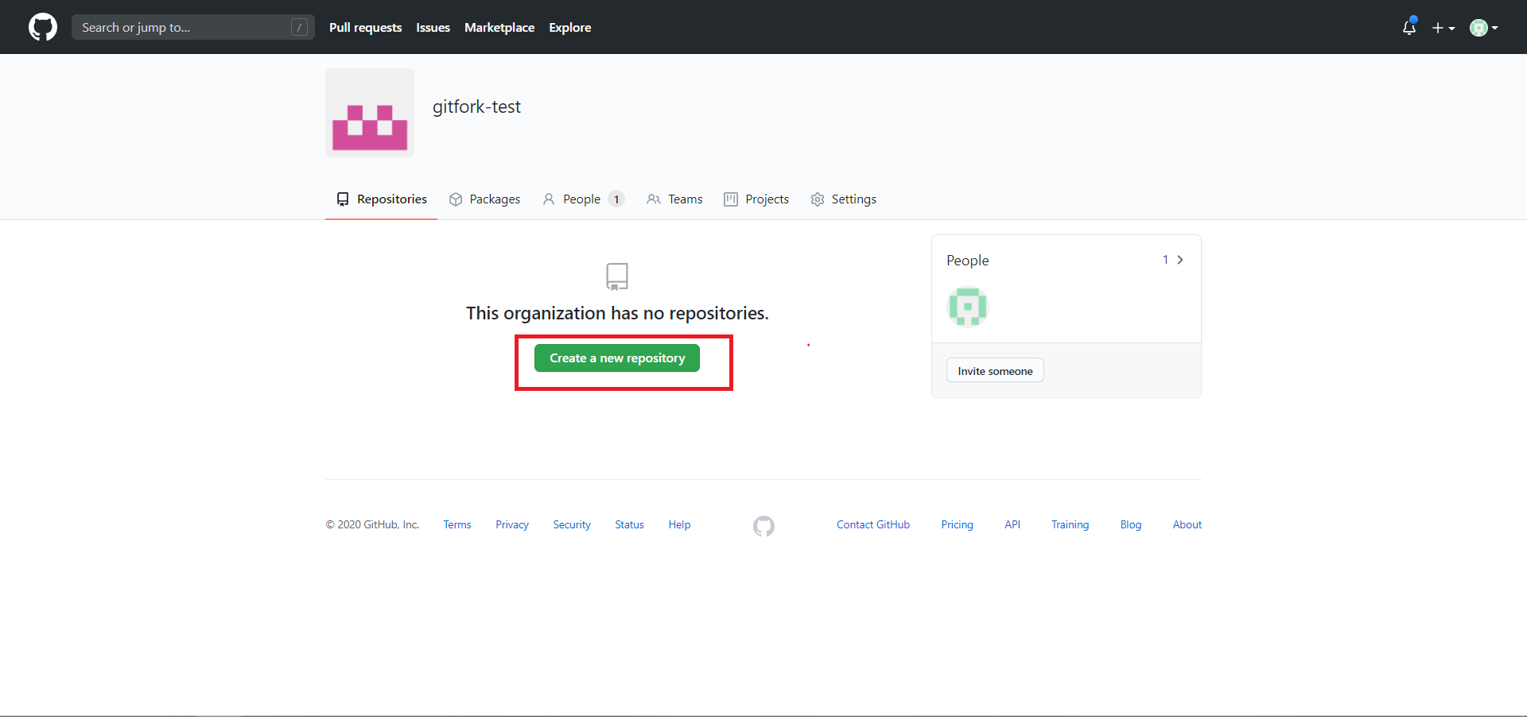Screen dimensions: 1527x719
Task: Open people list via chevron arrow
Action: (x=1180, y=260)
